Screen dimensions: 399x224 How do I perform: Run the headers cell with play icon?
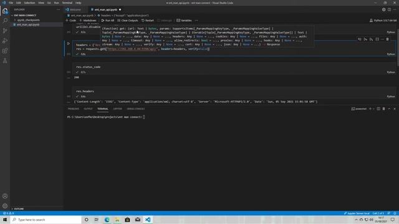click(69, 44)
